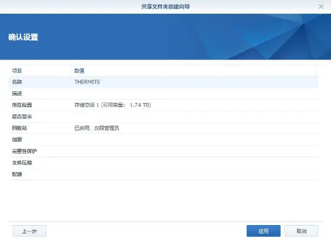Click the 项目 column header
This screenshot has height=240, width=331.
pyautogui.click(x=39, y=71)
